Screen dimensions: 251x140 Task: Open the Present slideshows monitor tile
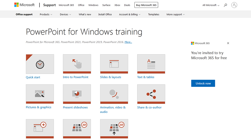(x=77, y=94)
